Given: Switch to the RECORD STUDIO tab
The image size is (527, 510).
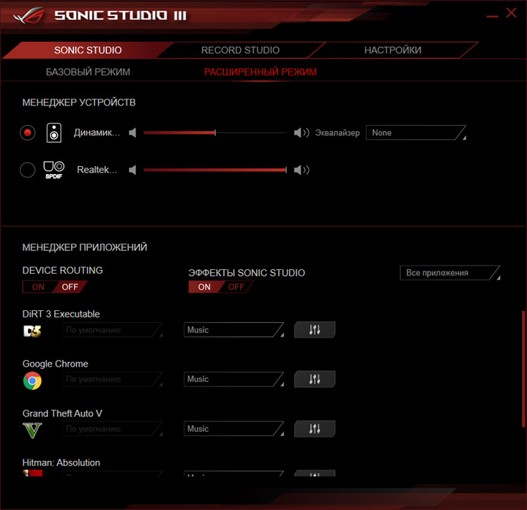Looking at the screenshot, I should [240, 50].
